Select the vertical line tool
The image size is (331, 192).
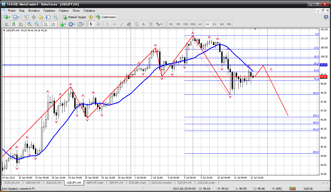point(107,24)
